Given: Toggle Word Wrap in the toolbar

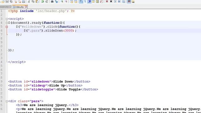Looking at the screenshot, I should pos(81,1).
